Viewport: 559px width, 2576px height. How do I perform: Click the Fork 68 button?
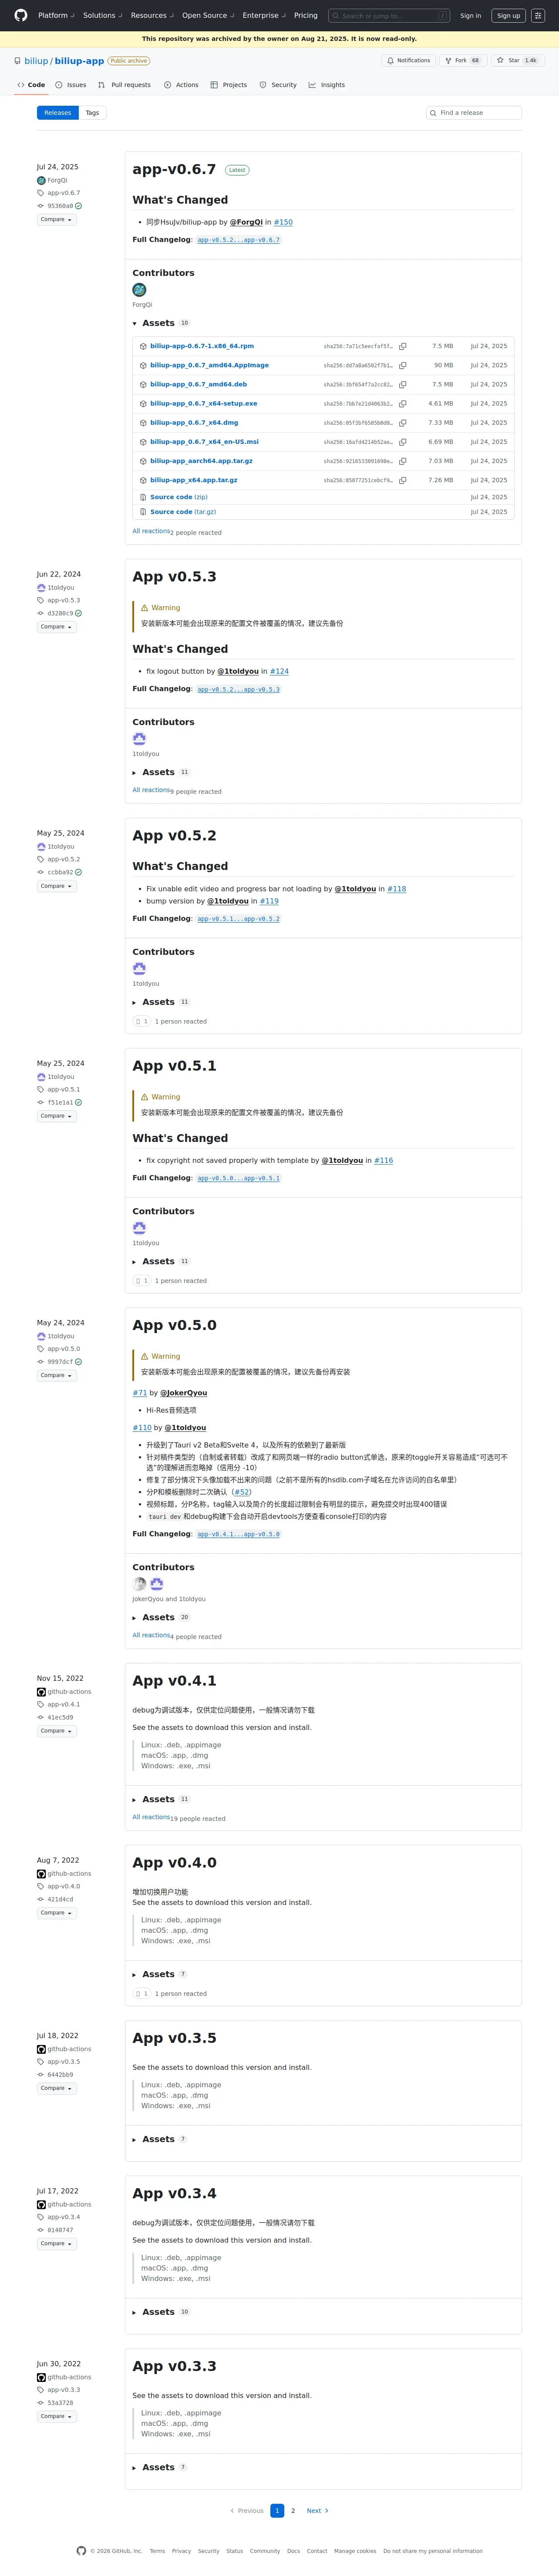[x=463, y=60]
